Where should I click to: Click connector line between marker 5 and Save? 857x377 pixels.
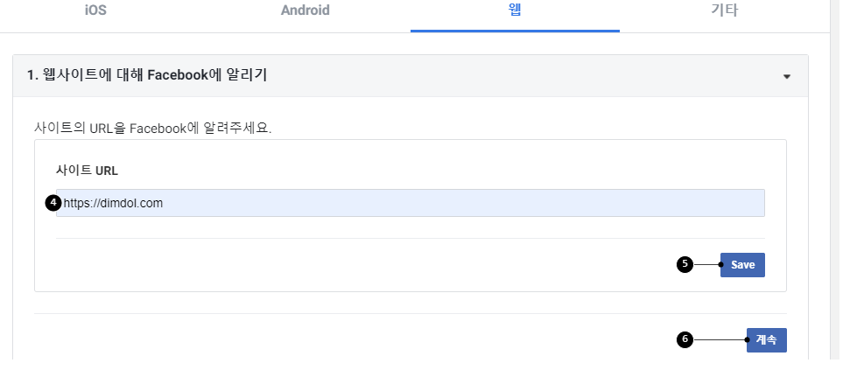[707, 264]
